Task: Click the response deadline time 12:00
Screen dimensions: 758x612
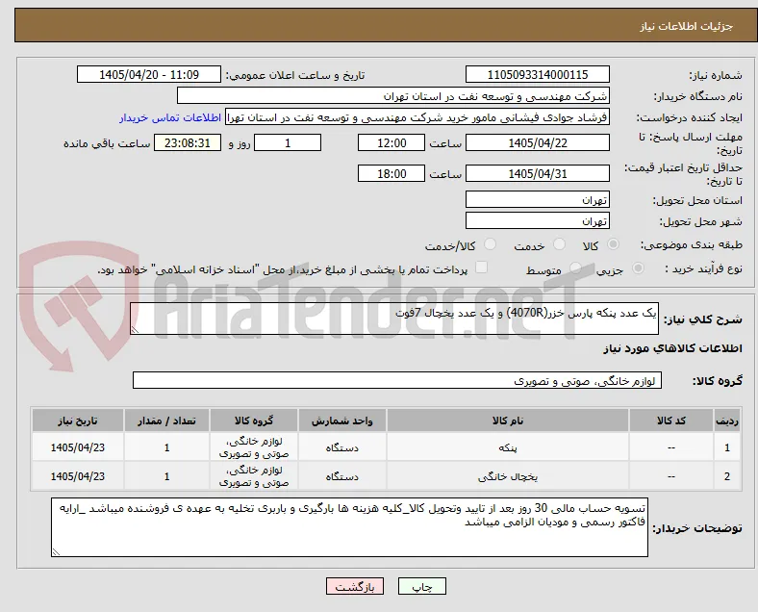Action: [x=392, y=143]
